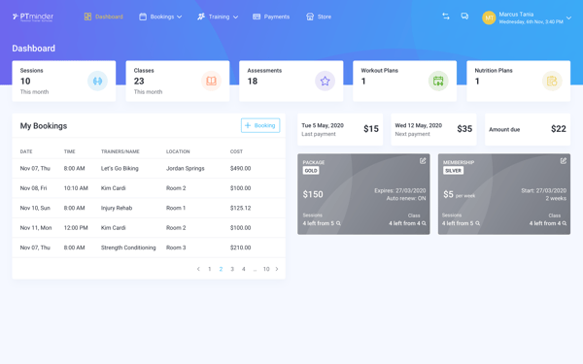
Task: View Silver membership sessions details magnifier
Action: [477, 223]
